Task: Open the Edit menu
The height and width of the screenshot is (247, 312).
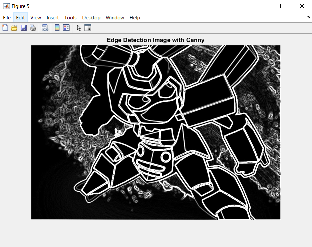Action: [20, 17]
